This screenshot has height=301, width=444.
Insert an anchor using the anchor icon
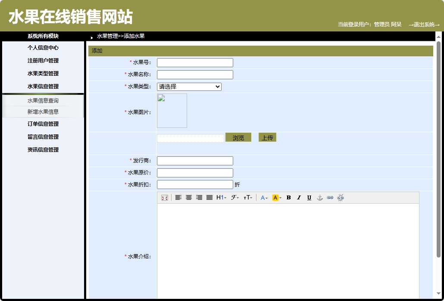tap(319, 198)
